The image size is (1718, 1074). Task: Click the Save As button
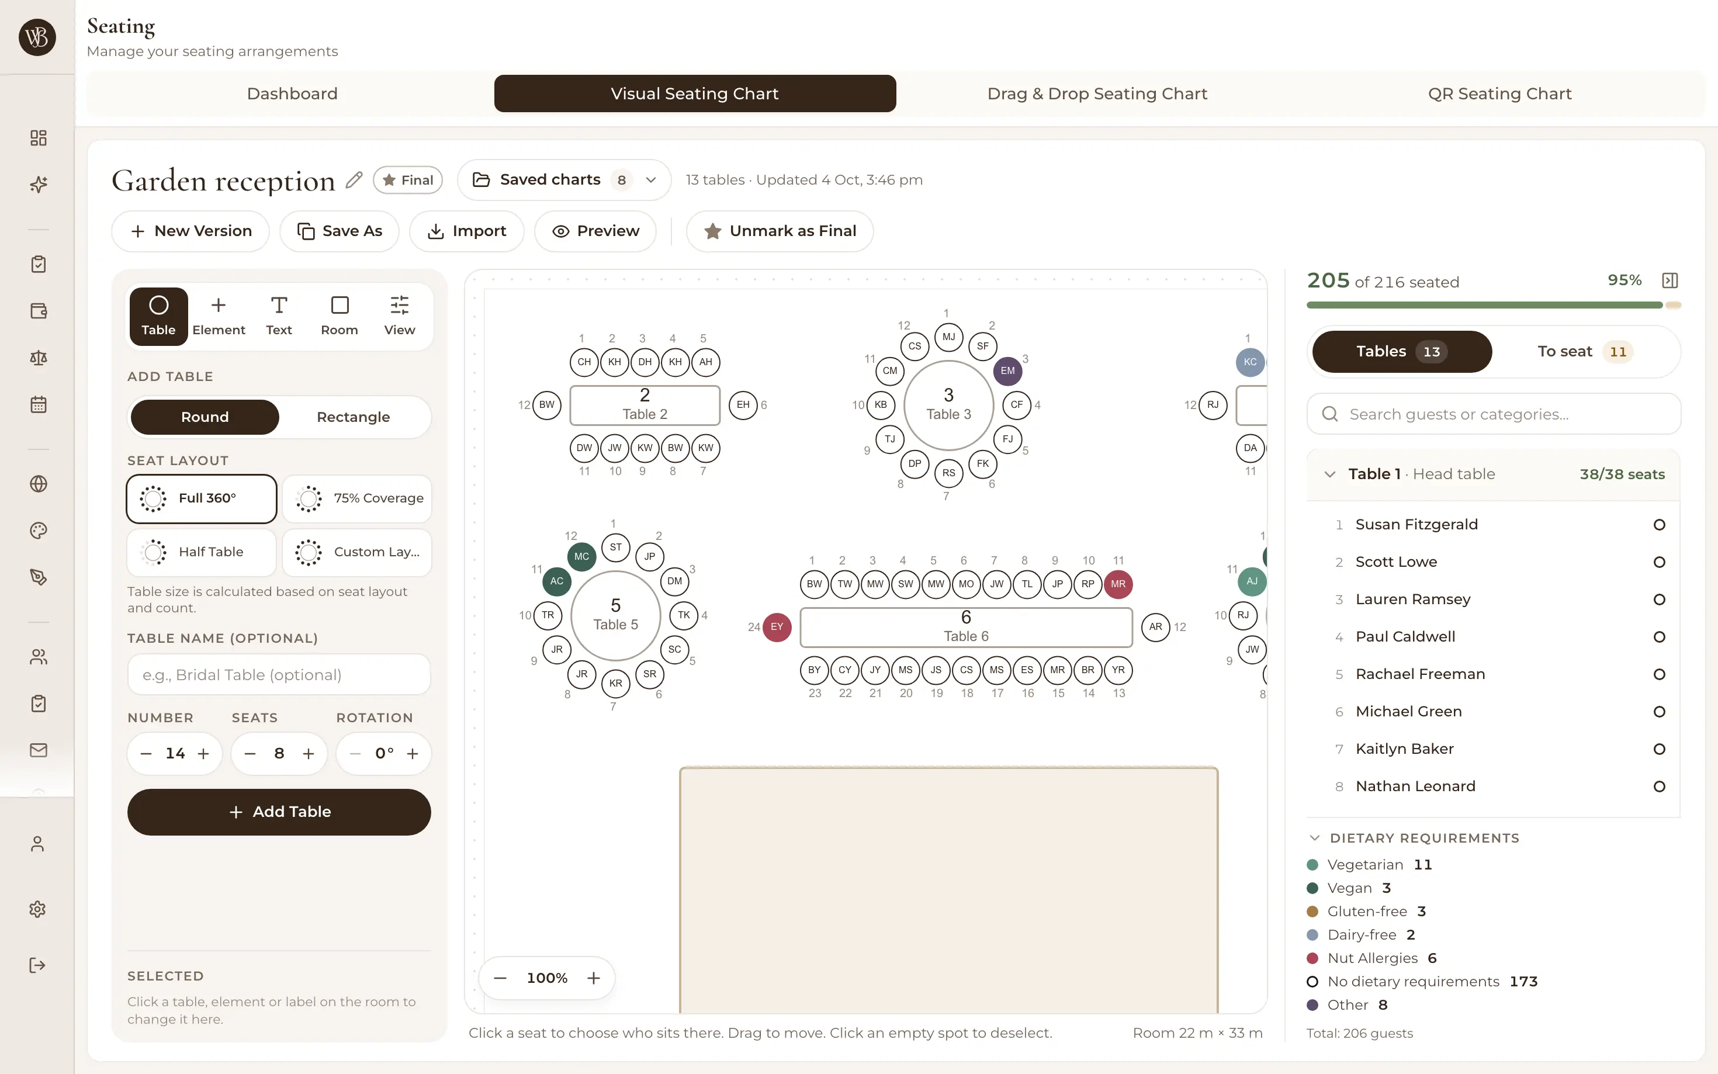[x=340, y=231]
